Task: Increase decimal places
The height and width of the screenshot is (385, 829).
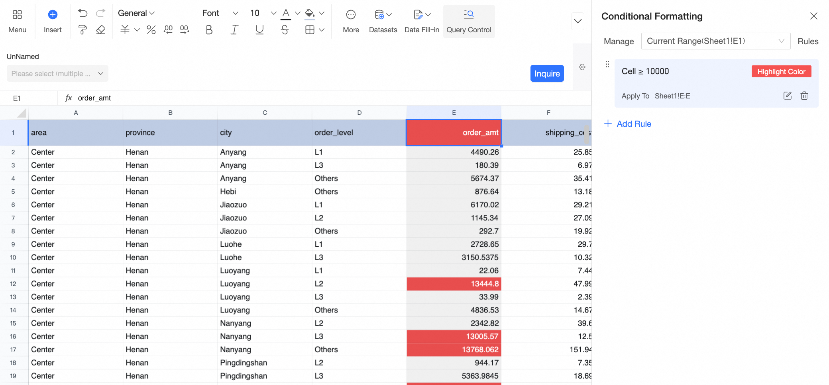Action: (185, 30)
